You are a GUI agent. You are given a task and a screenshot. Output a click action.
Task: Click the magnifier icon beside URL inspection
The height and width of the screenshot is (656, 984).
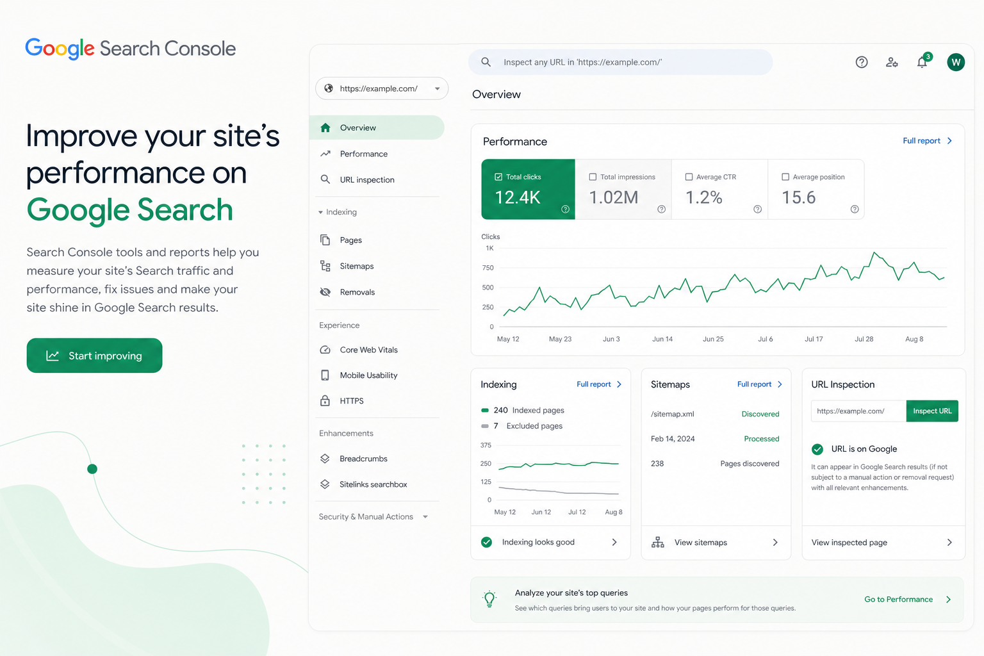[x=325, y=179]
